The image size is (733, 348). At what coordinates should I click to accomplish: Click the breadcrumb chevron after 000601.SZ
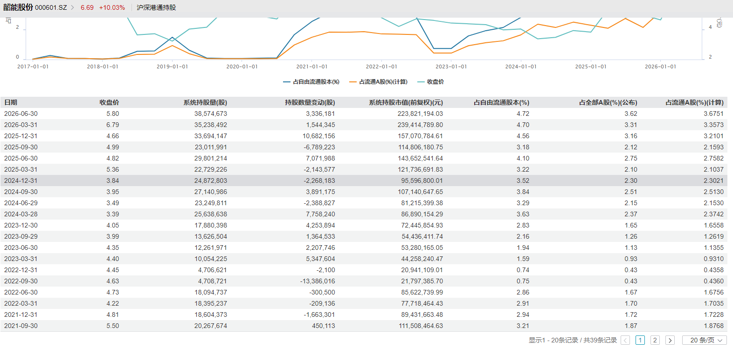(x=73, y=7)
